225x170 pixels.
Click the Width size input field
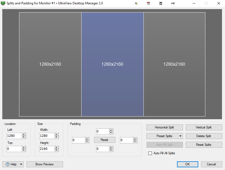47,136
